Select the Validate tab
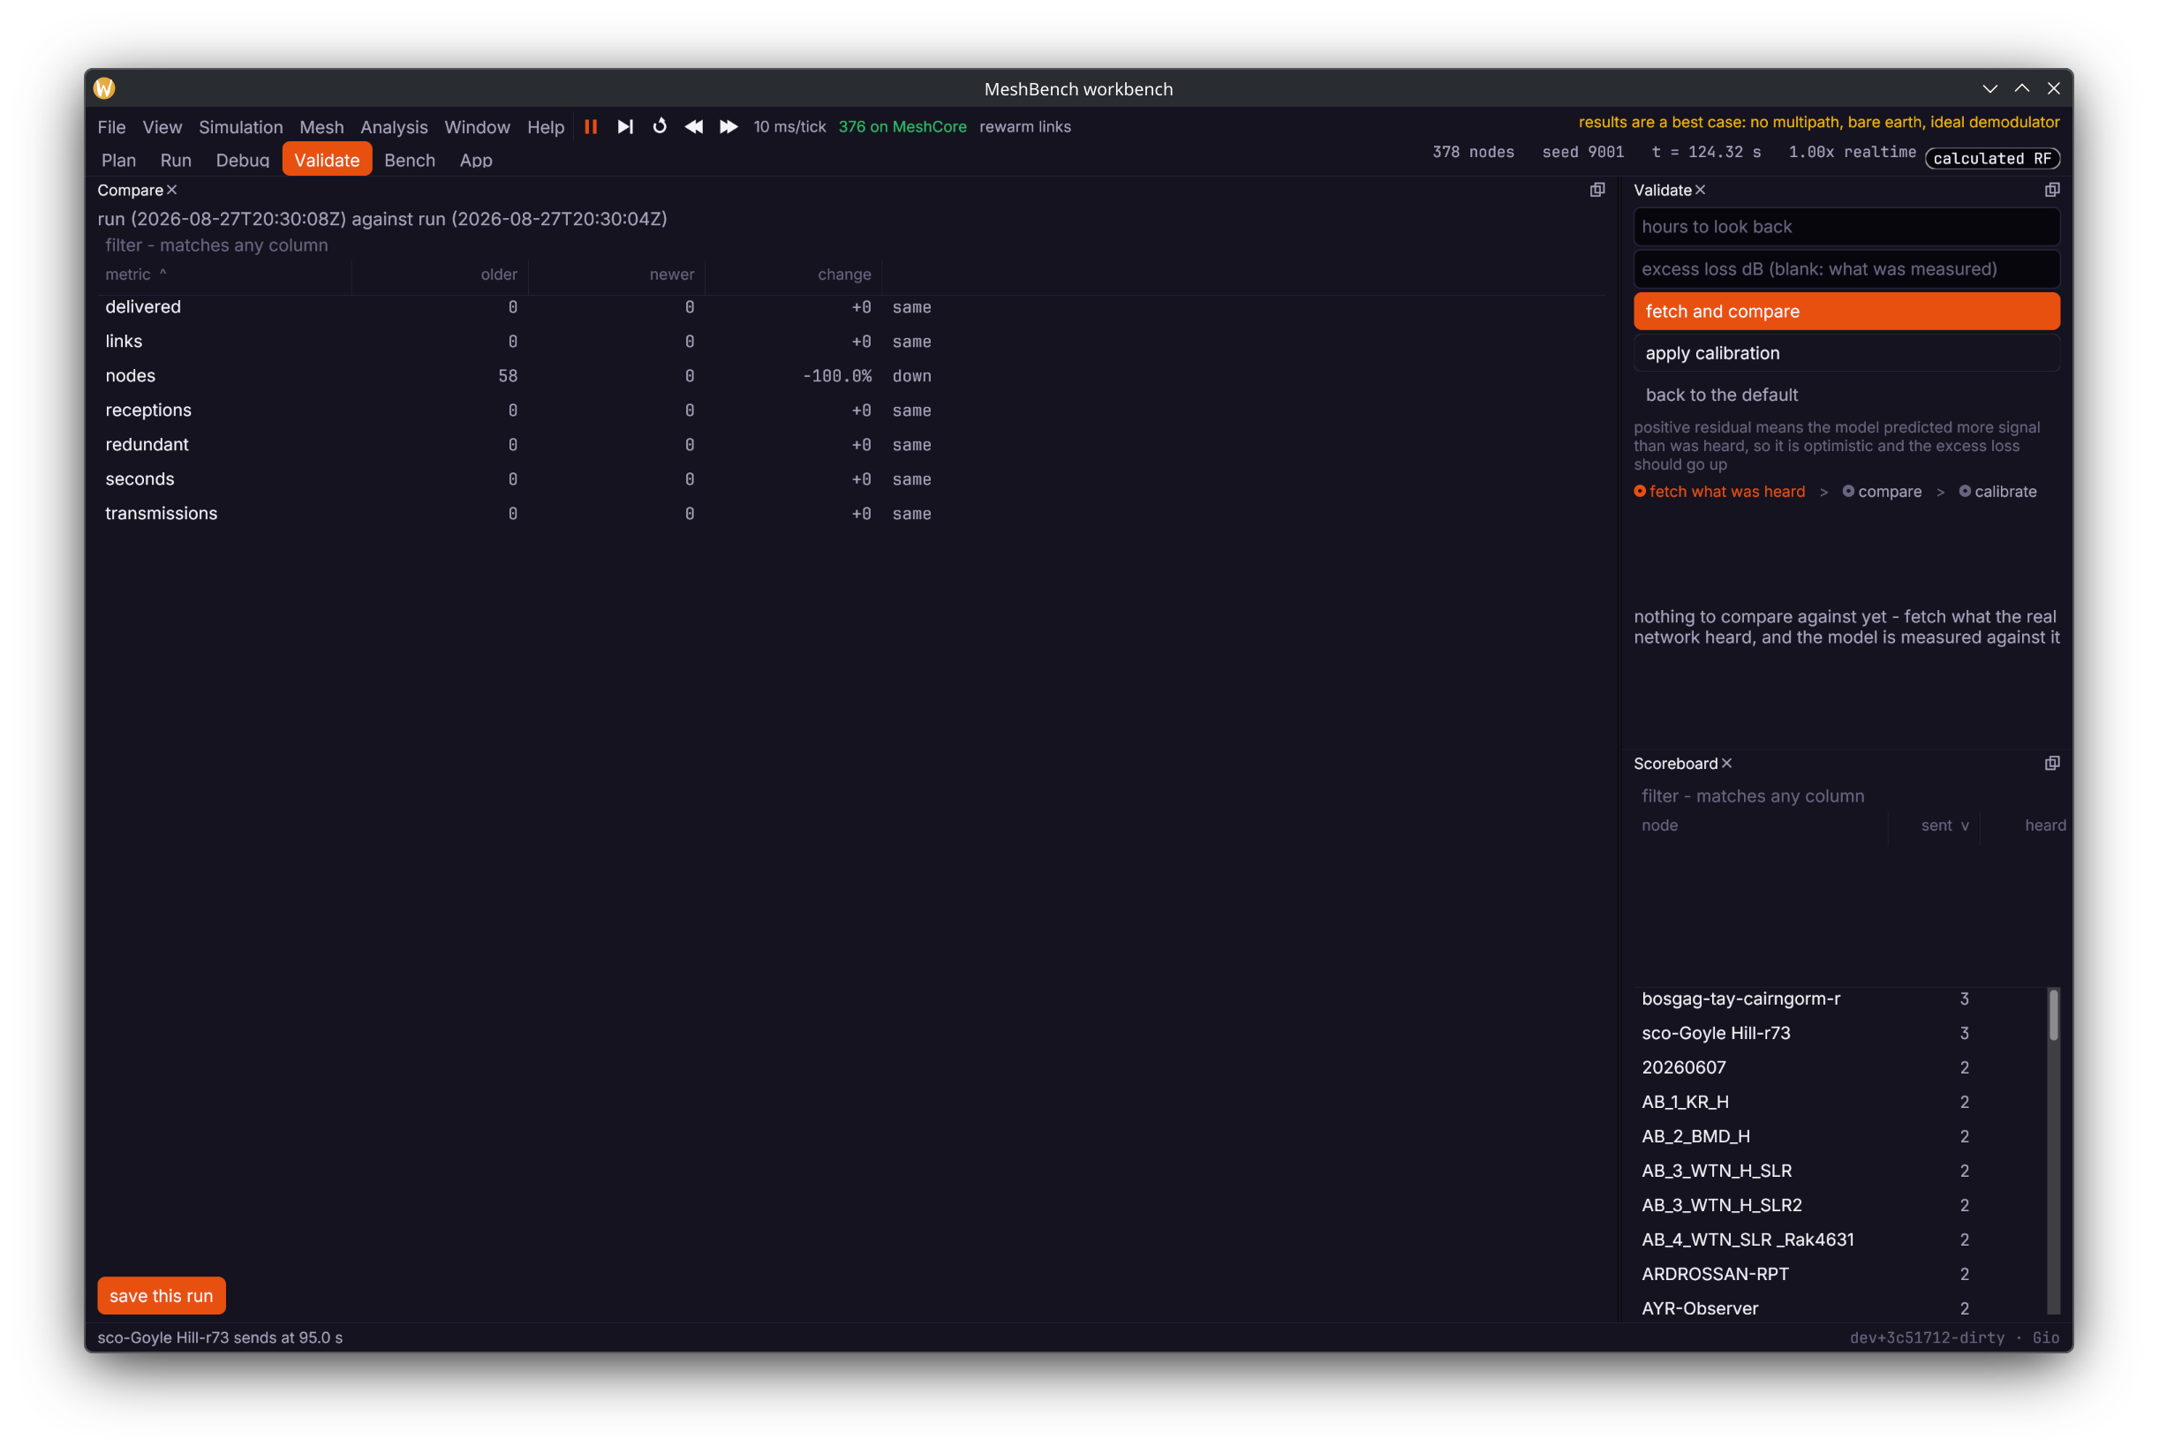 pos(327,160)
